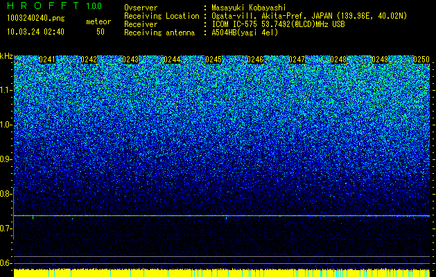Image resolution: width=436 pixels, height=277 pixels.
Task: Click the 0.6 frequency axis label
Action: tap(6, 263)
